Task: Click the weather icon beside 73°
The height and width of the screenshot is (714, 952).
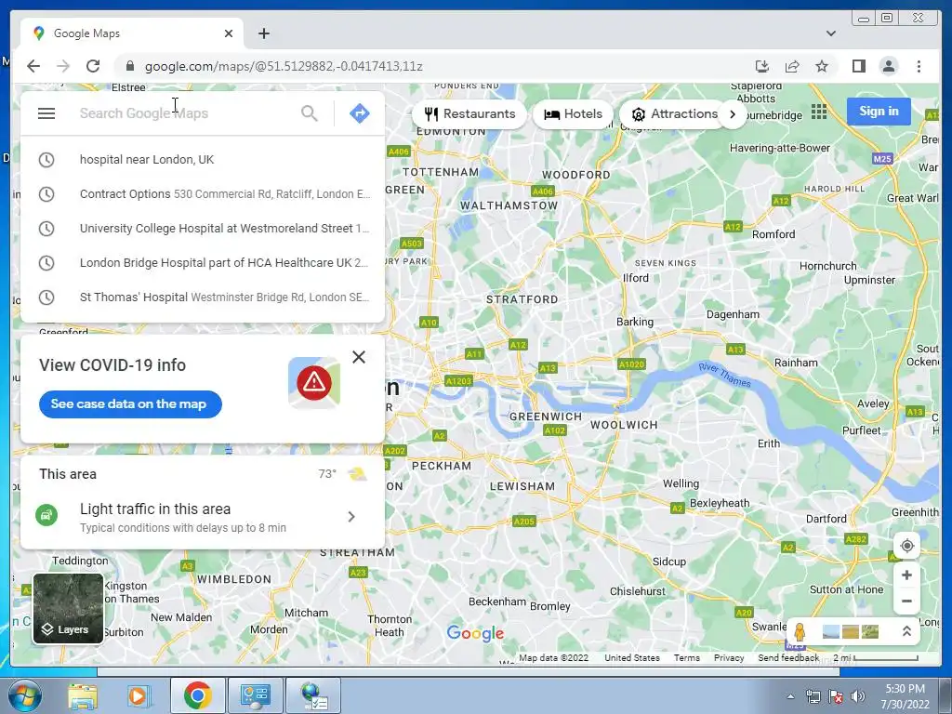Action: (x=357, y=474)
